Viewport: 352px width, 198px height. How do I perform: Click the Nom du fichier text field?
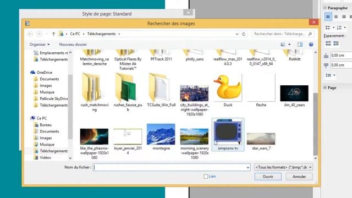point(169,167)
